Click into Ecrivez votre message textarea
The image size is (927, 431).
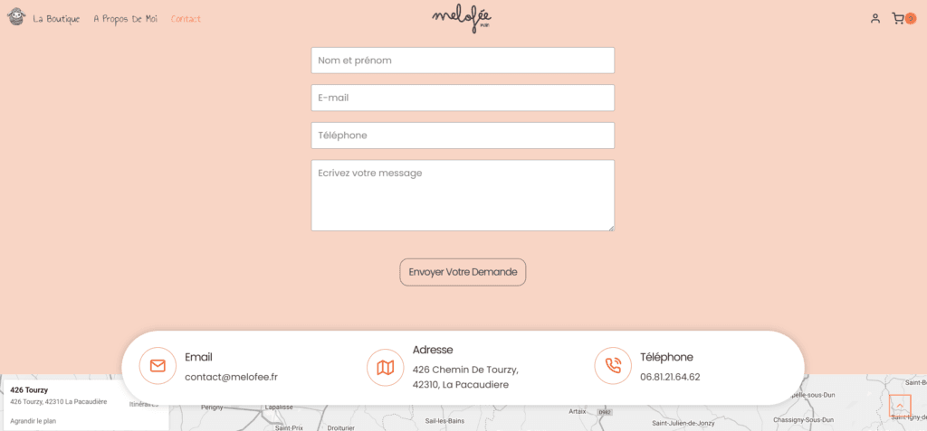click(x=463, y=195)
